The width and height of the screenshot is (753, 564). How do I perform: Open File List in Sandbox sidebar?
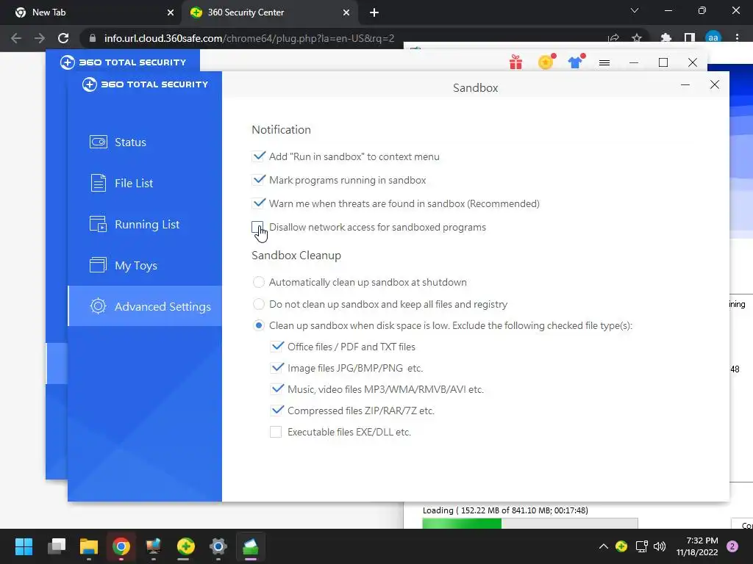tap(145, 183)
